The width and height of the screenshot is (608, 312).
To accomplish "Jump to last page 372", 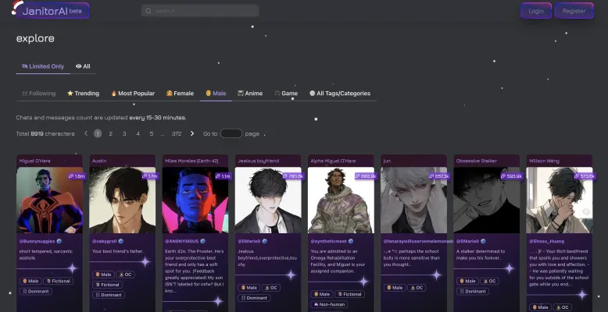I will click(x=177, y=133).
